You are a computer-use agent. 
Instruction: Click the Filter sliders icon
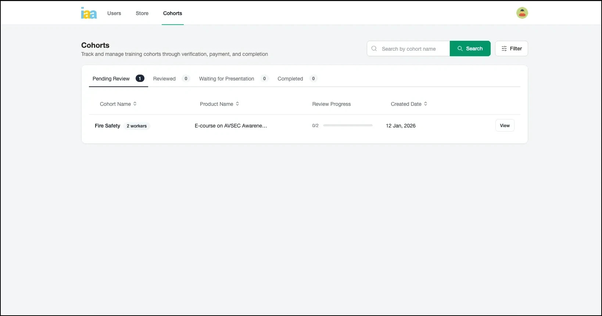504,49
